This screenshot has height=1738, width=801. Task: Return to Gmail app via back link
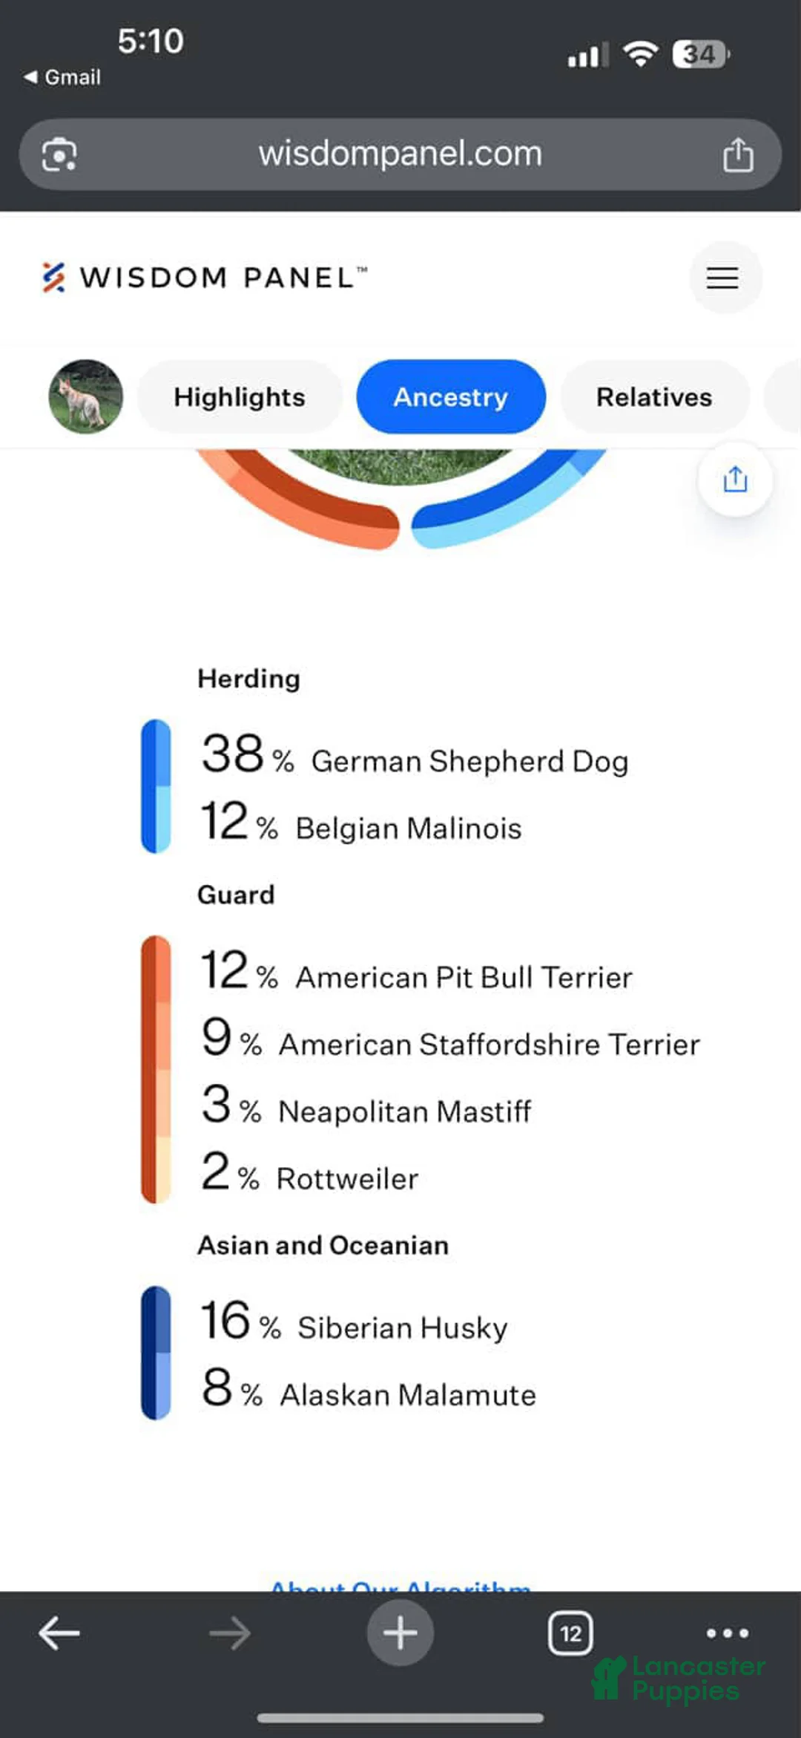tap(63, 77)
